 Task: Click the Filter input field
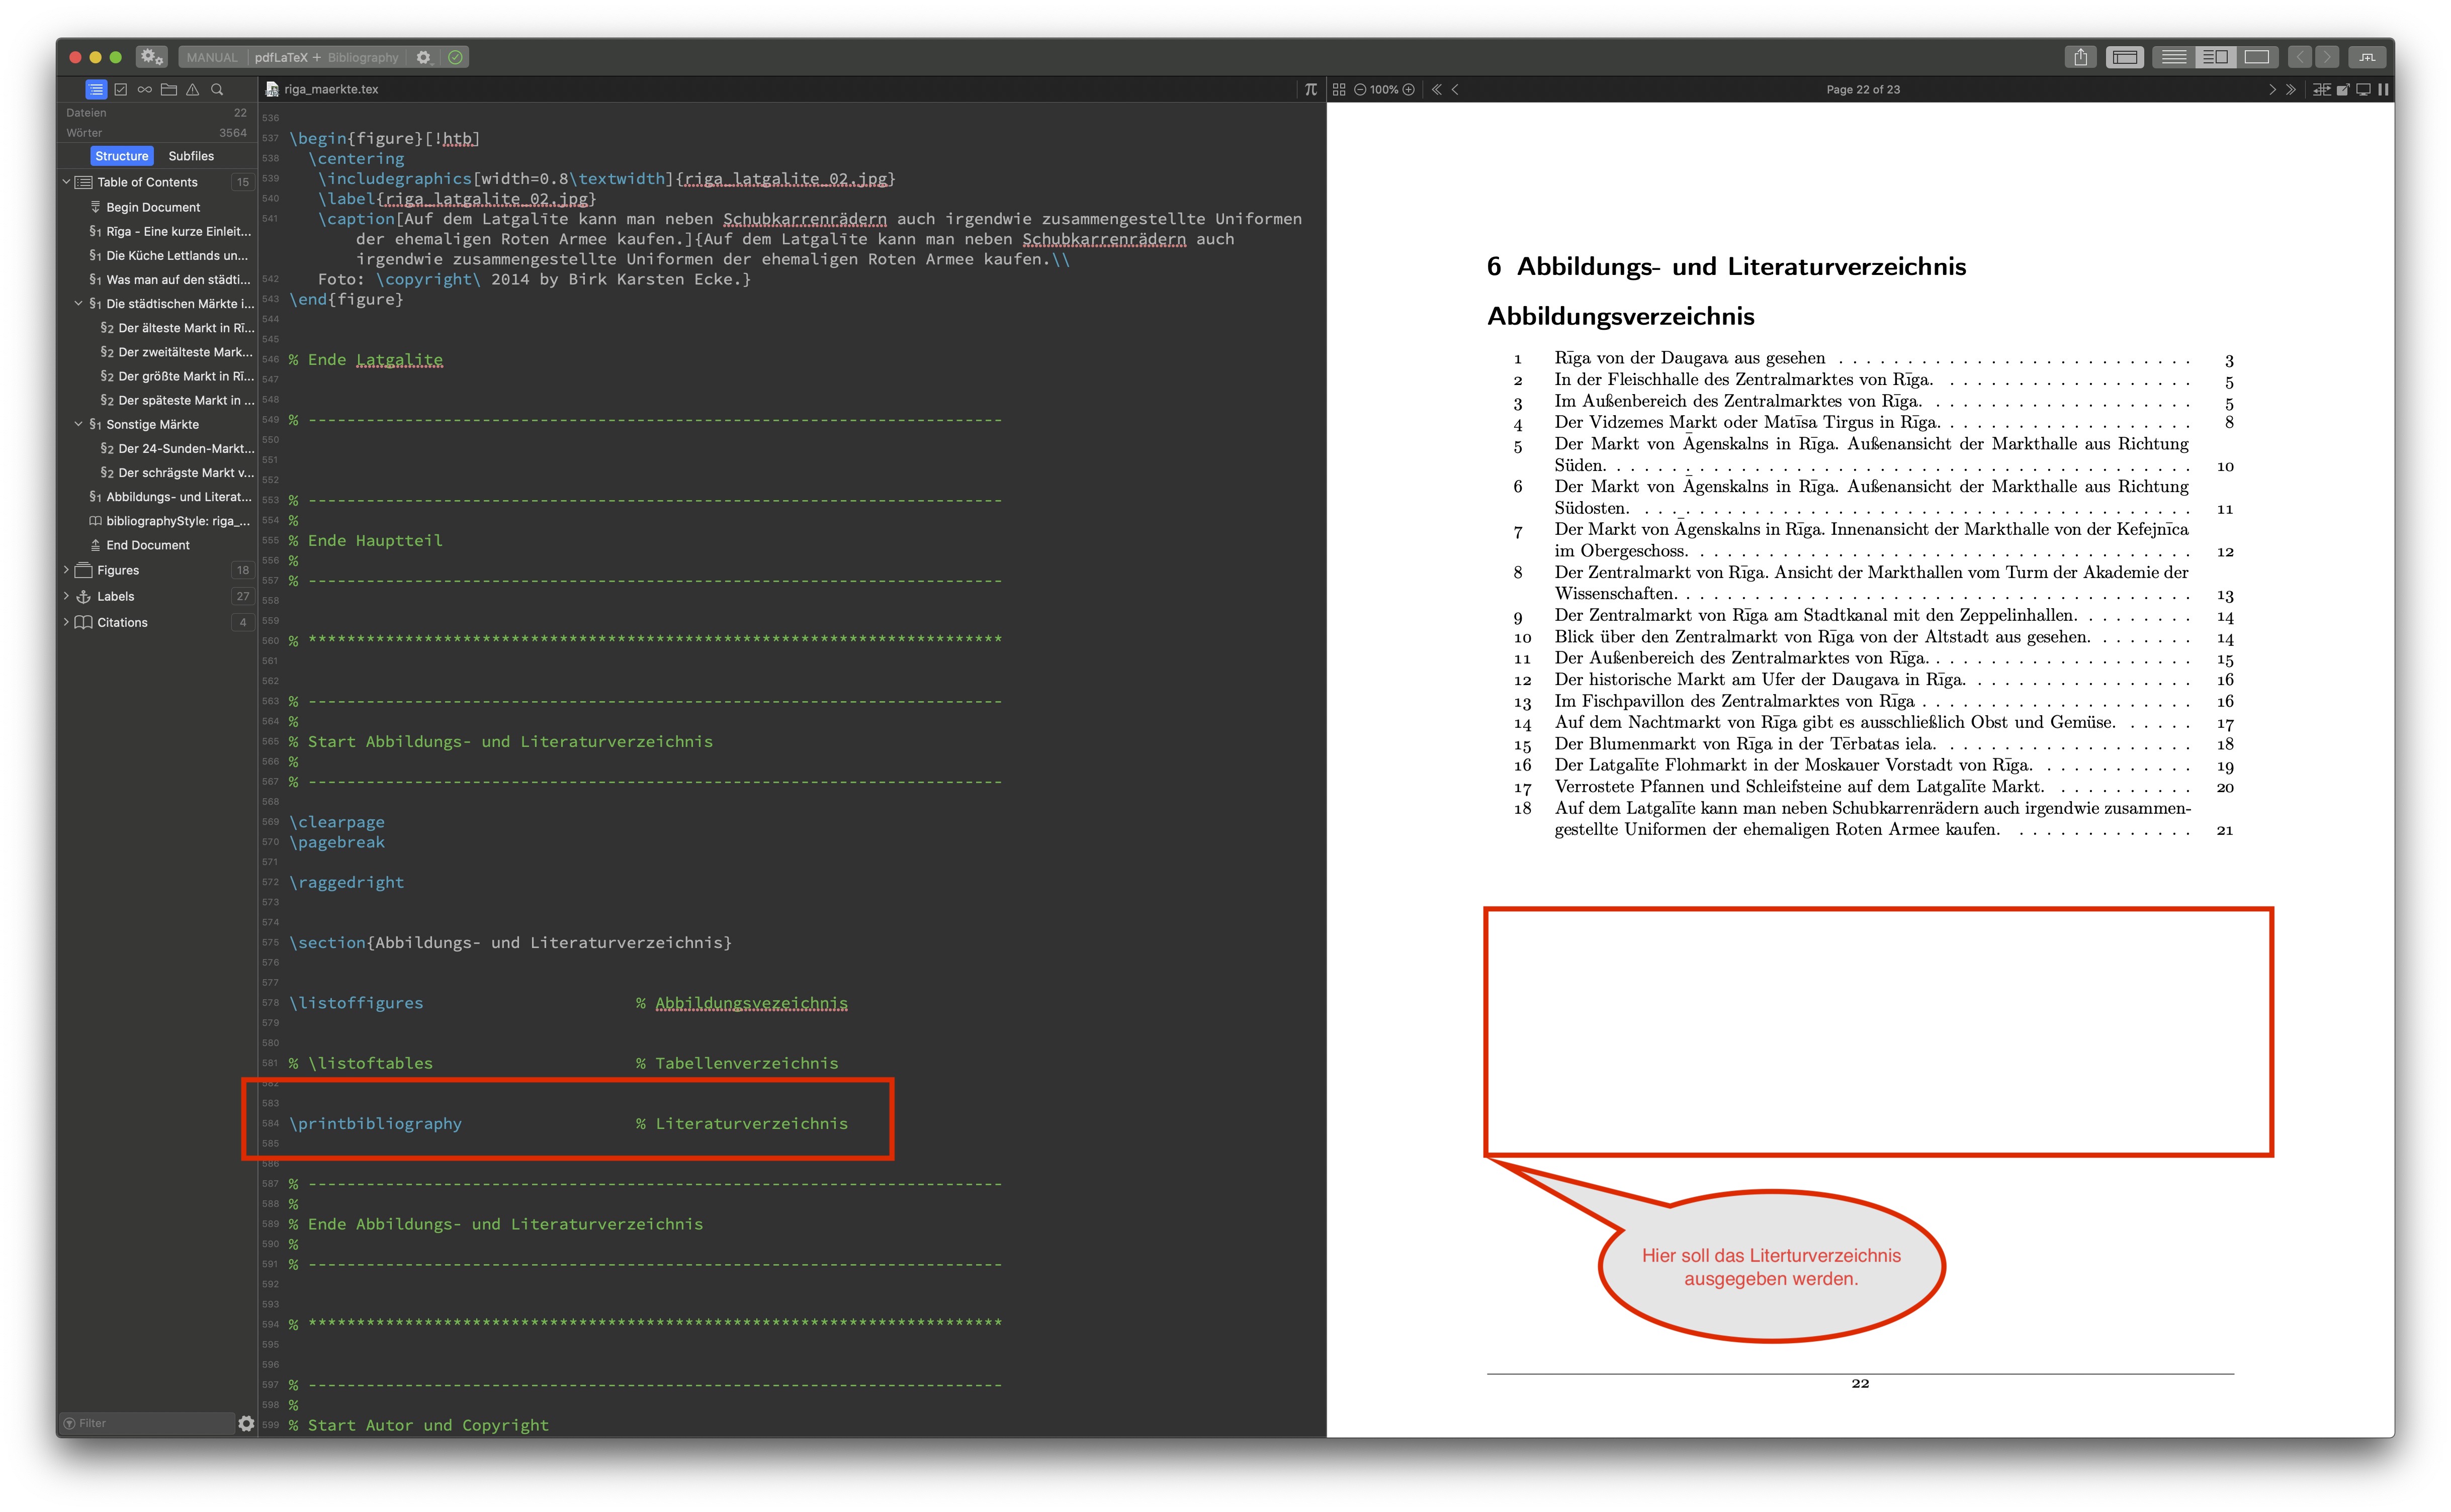tap(146, 1423)
